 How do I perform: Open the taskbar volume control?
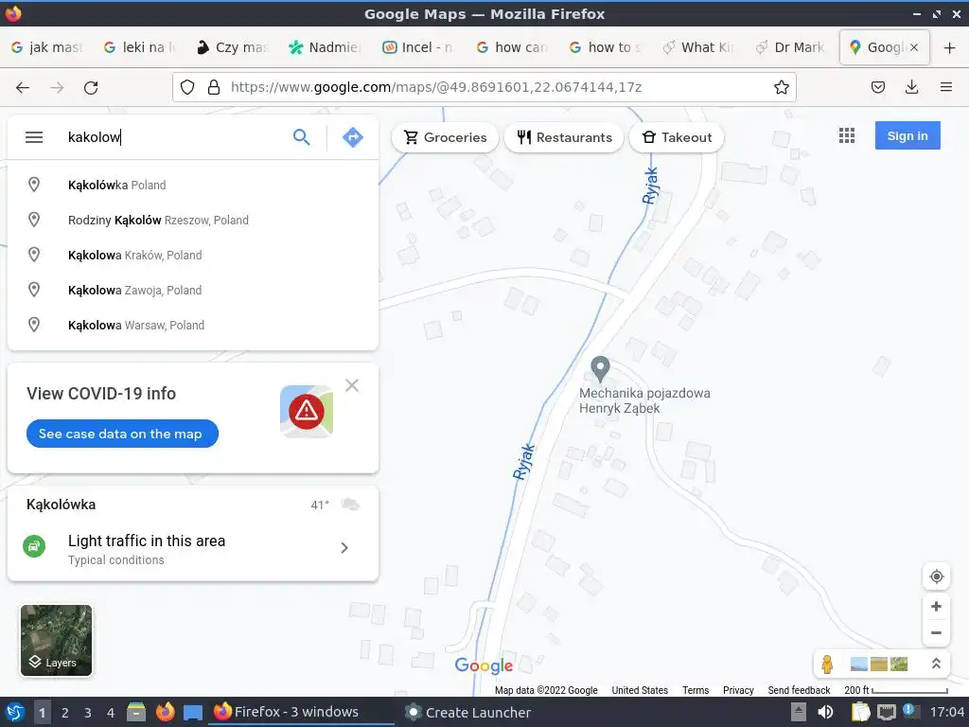click(825, 713)
